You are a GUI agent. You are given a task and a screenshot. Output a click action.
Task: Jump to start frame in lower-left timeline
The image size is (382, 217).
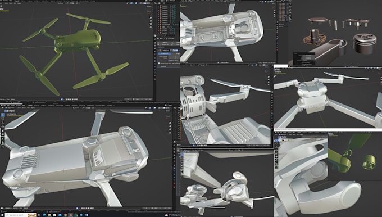82,208
